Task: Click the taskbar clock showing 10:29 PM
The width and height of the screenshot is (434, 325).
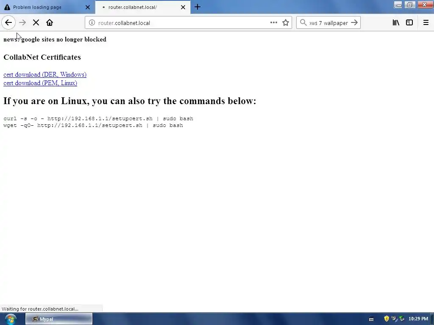Action: [418, 319]
